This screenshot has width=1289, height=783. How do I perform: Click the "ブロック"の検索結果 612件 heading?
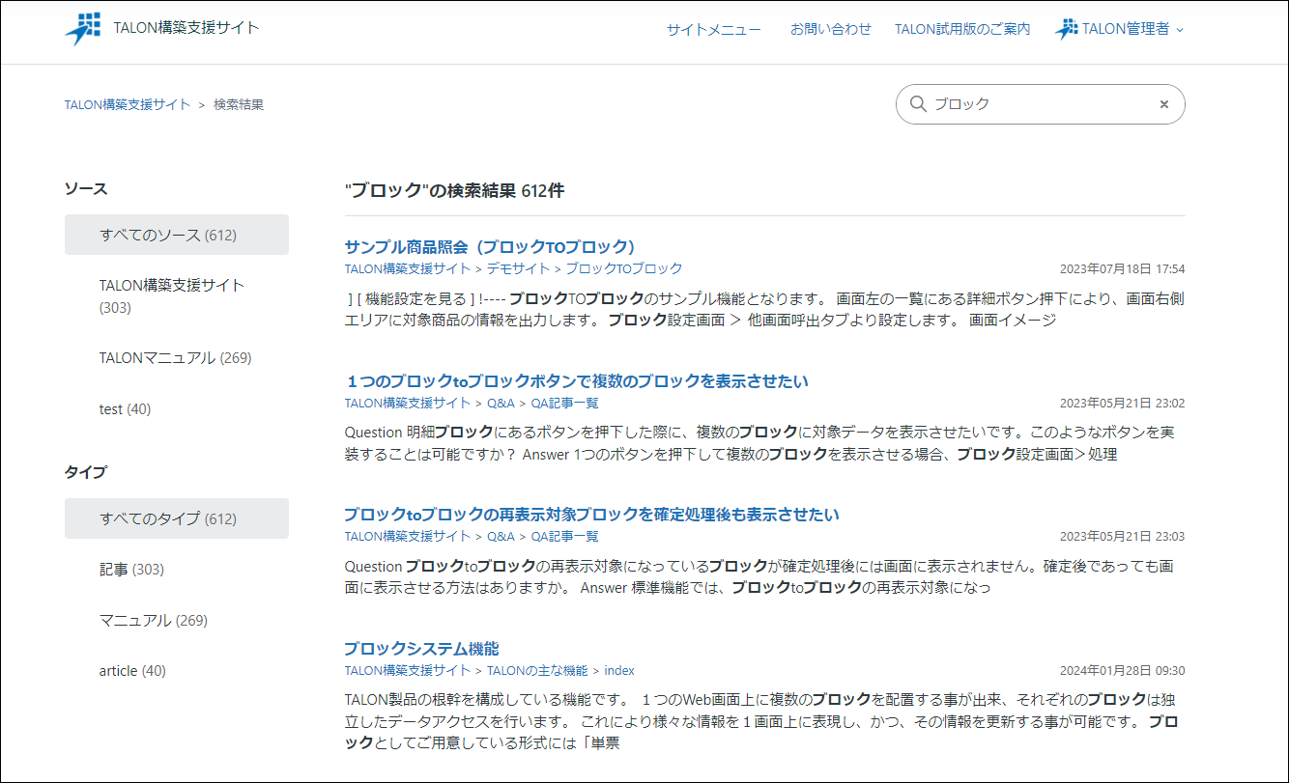(x=454, y=190)
